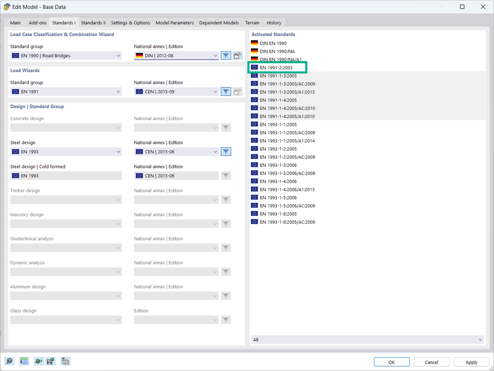
Task: Select EN 1993-1-1:2005 list entry
Action: tap(278, 124)
